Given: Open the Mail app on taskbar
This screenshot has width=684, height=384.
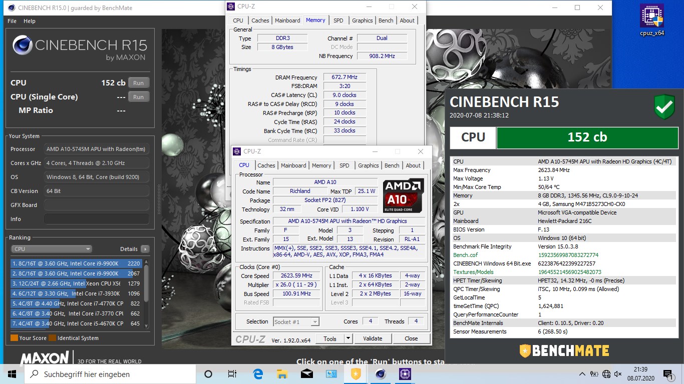Looking at the screenshot, I should click(x=307, y=374).
